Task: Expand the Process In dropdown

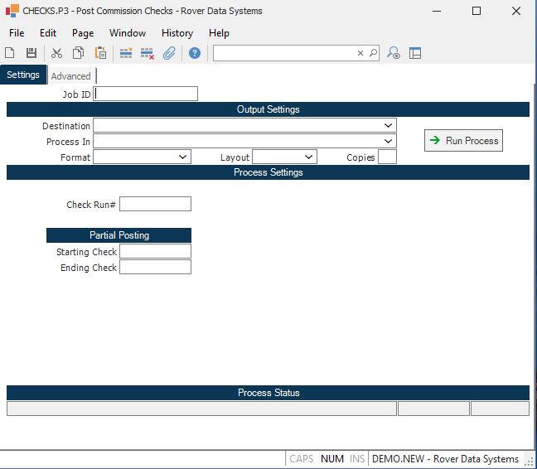Action: tap(389, 141)
